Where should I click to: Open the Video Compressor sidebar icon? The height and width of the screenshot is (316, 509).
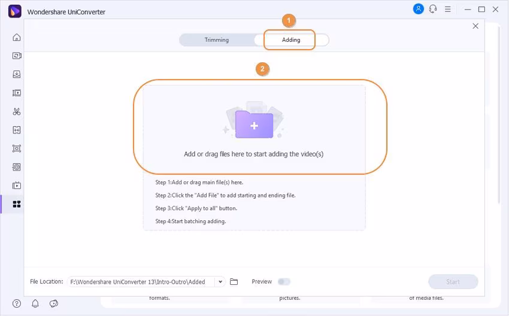17,93
